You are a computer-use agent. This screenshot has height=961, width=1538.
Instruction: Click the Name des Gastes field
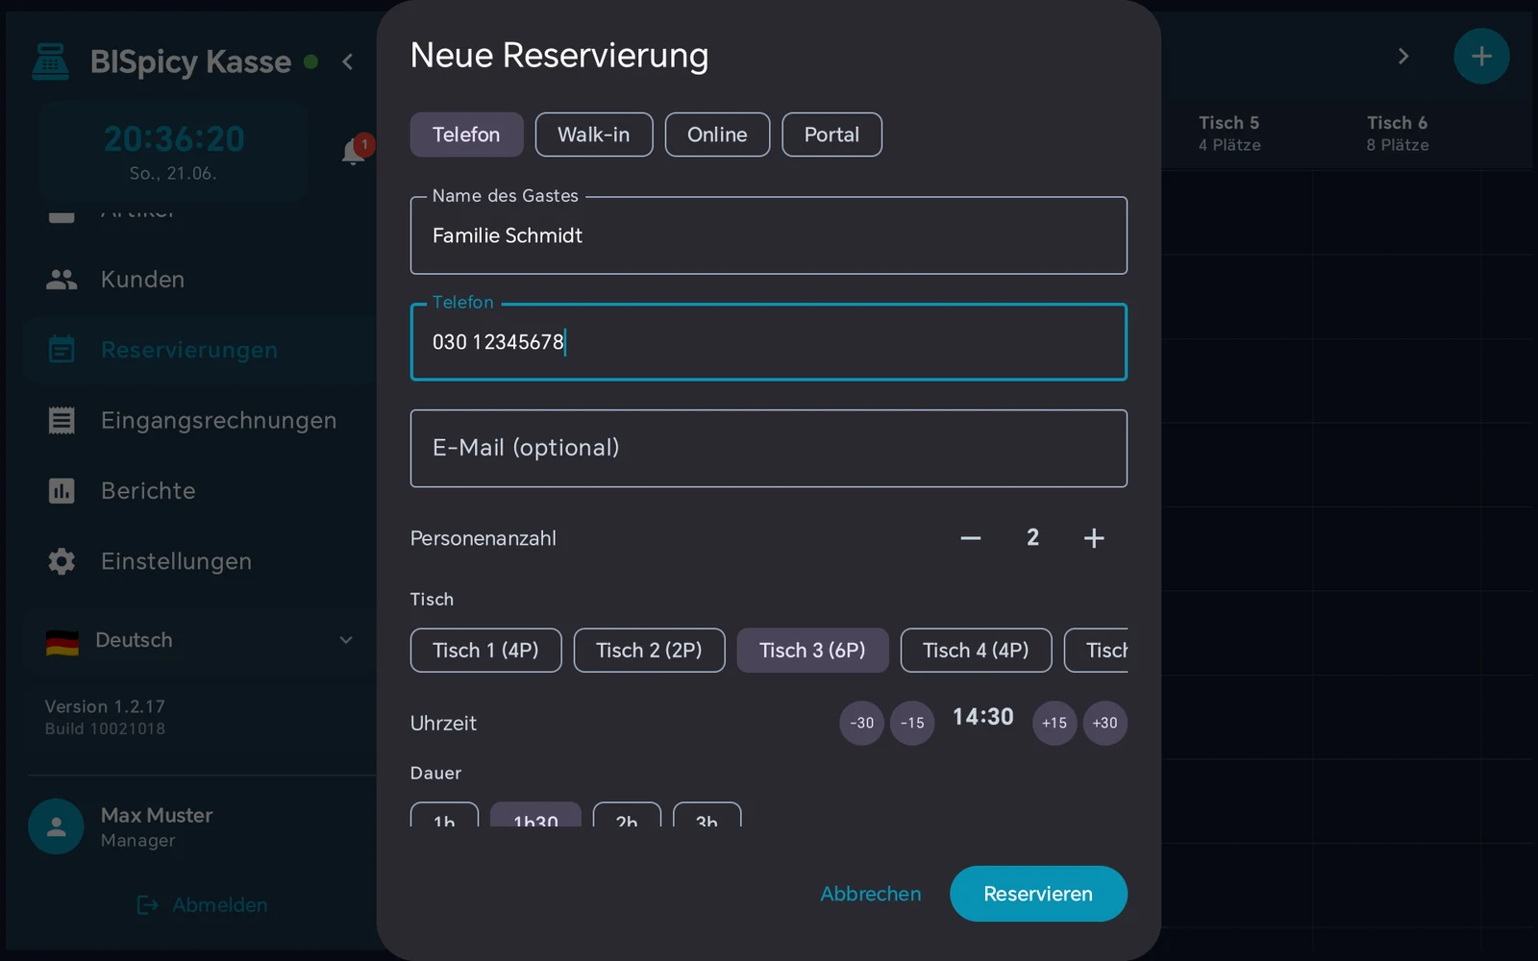[x=769, y=235]
